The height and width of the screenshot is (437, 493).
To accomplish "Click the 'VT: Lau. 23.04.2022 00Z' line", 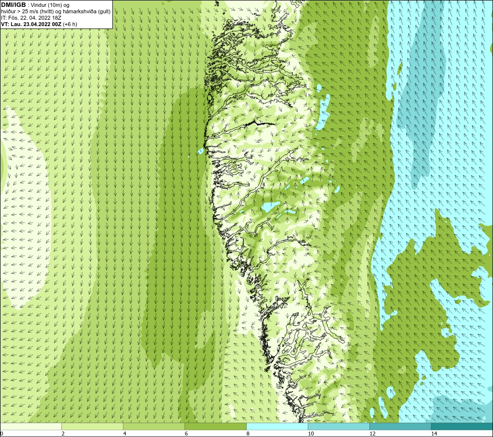I will point(31,24).
